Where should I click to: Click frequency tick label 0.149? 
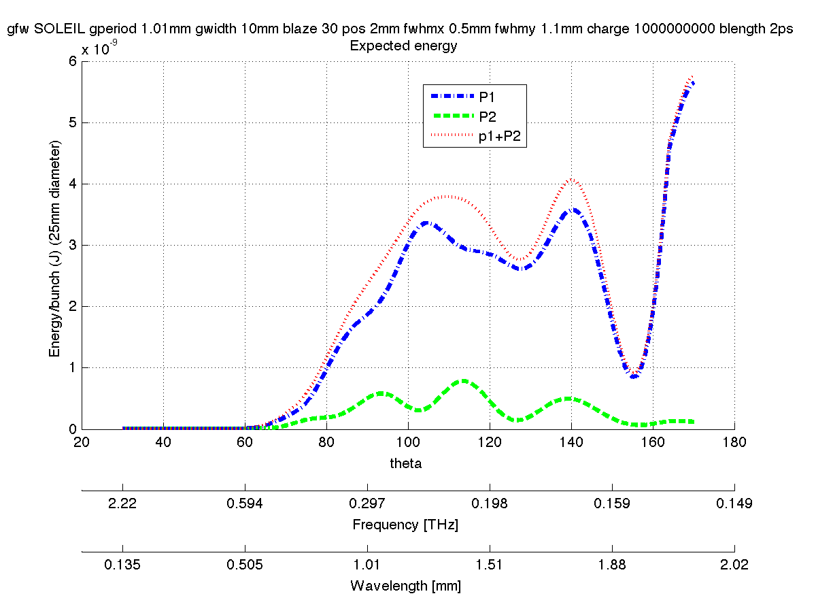click(x=734, y=503)
